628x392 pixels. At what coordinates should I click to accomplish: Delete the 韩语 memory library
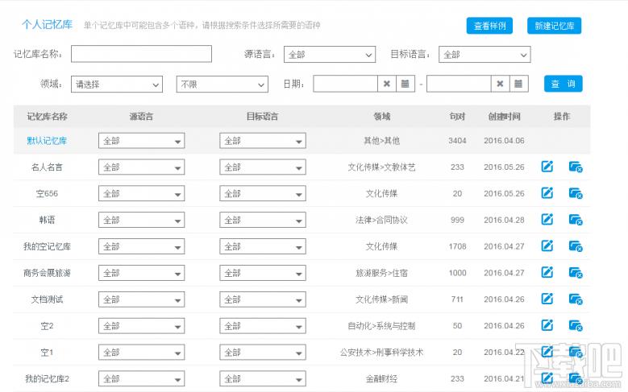click(x=576, y=220)
